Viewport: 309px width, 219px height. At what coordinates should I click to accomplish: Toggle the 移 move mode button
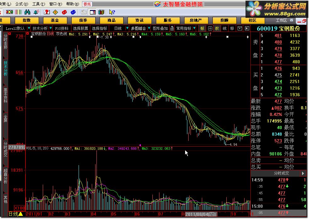point(232,28)
